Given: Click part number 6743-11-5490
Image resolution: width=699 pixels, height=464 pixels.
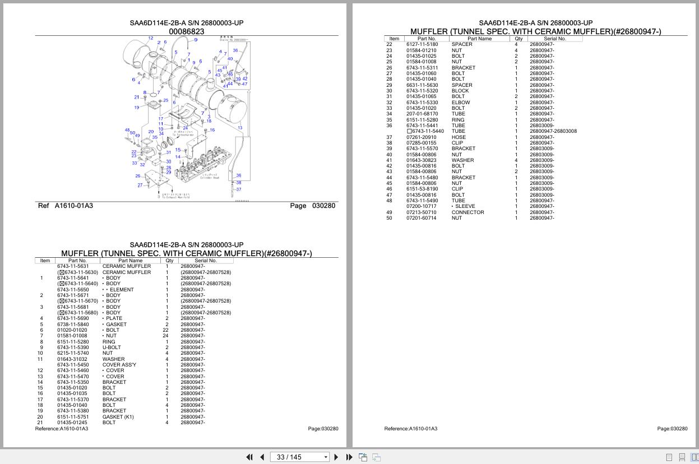Looking at the screenshot, I should pyautogui.click(x=422, y=201).
